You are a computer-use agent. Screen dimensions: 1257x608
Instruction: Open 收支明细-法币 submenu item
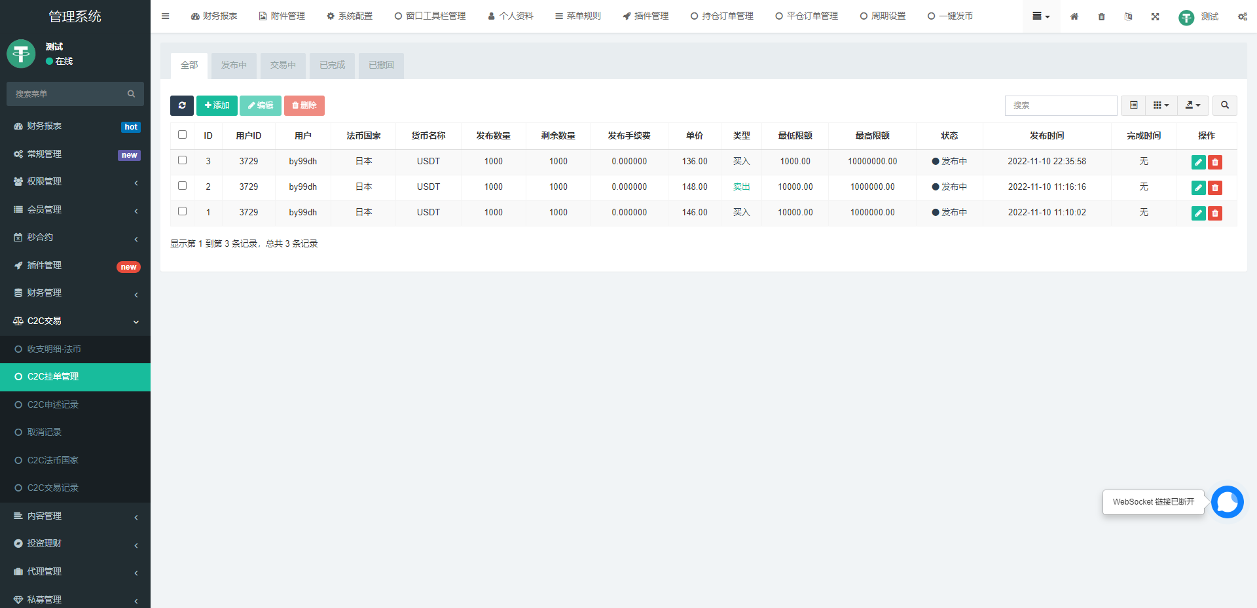click(75, 349)
